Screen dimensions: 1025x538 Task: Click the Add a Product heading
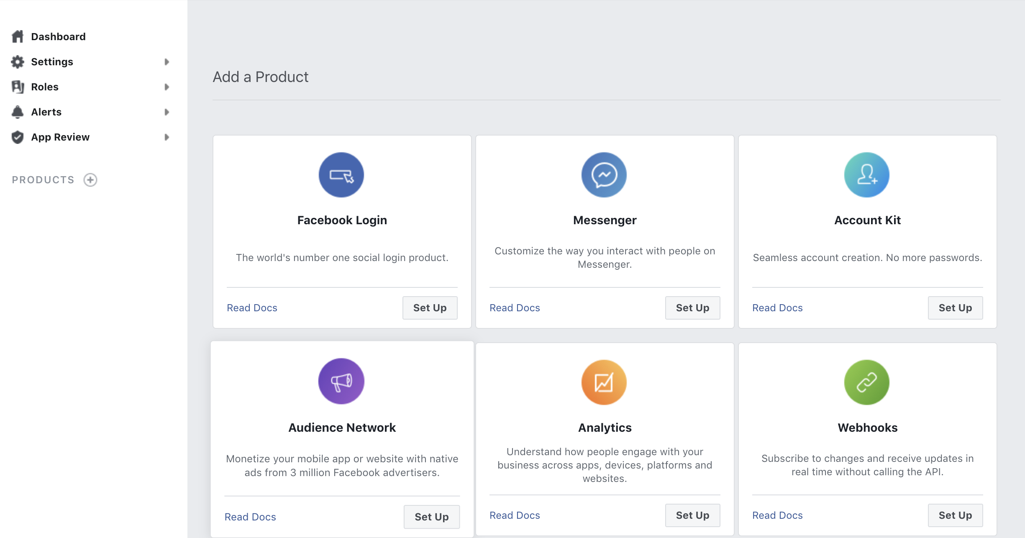pyautogui.click(x=261, y=77)
